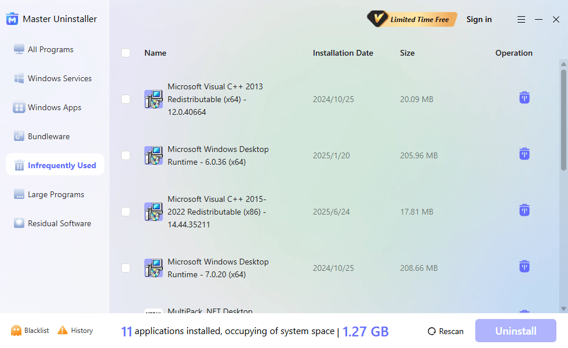
Task: Click the 17.81 MB size value
Action: click(x=417, y=212)
